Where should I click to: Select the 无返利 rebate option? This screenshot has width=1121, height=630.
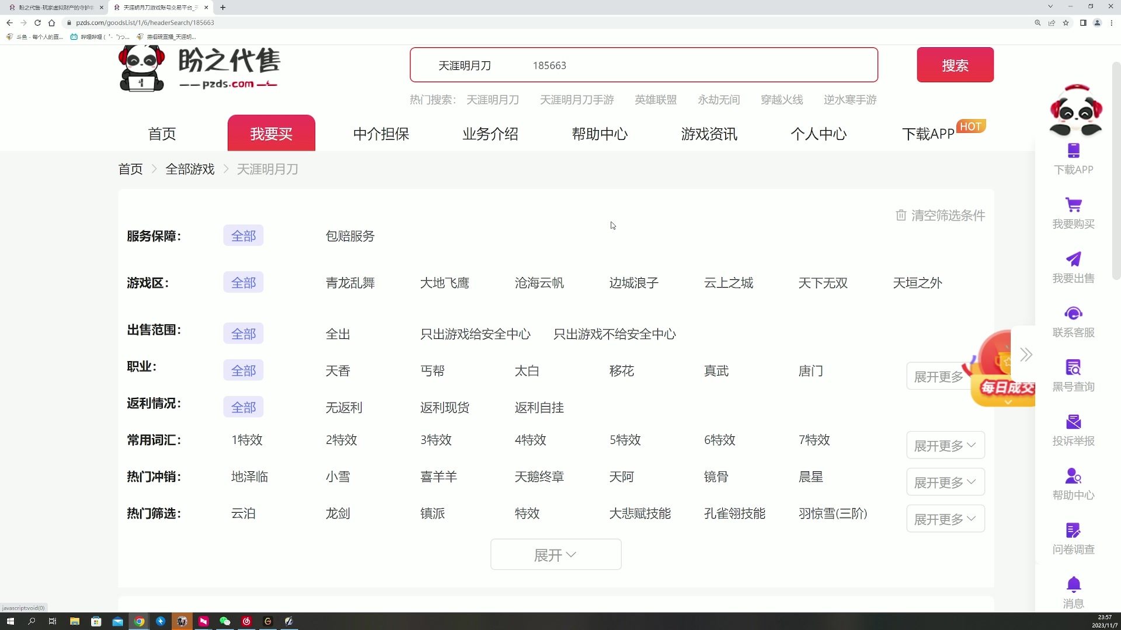[x=343, y=407]
